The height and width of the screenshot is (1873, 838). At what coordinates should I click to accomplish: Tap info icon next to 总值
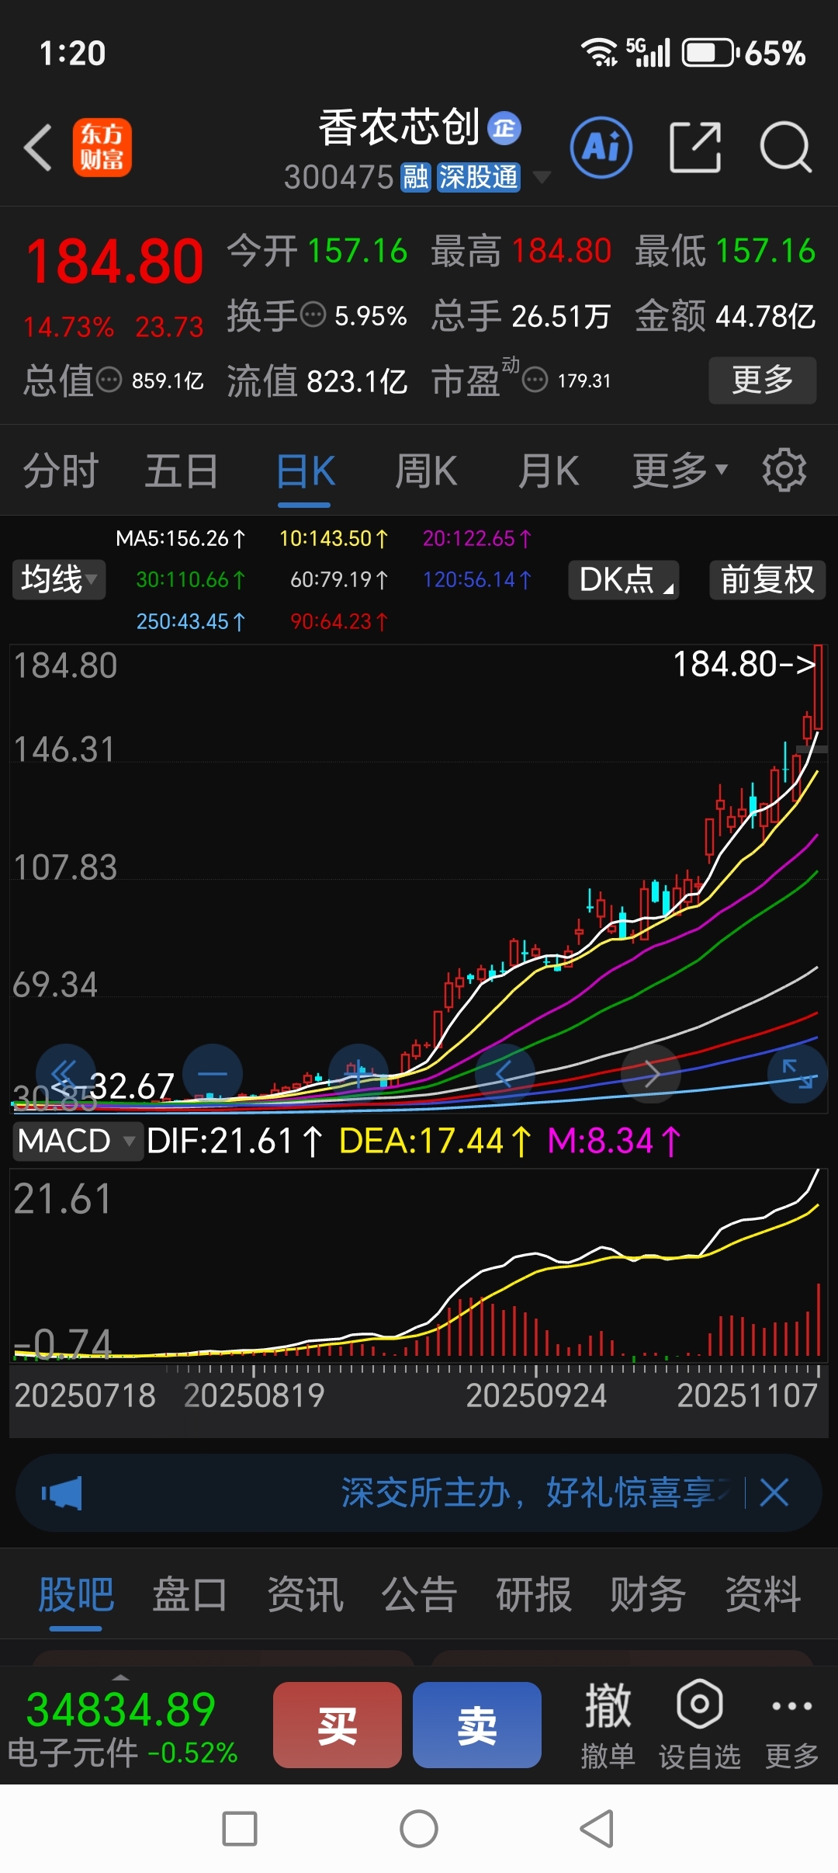[x=109, y=381]
